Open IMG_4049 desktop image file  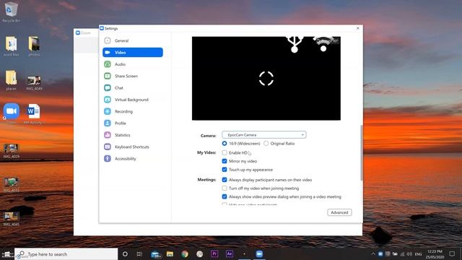pyautogui.click(x=34, y=80)
